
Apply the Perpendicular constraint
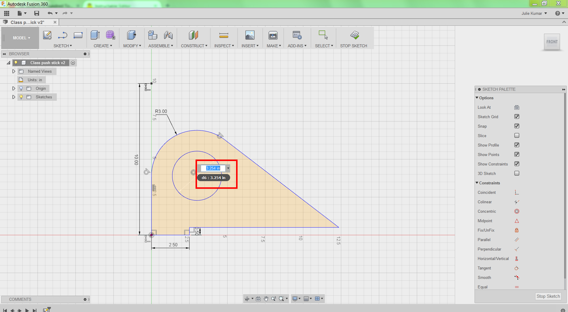(x=517, y=249)
